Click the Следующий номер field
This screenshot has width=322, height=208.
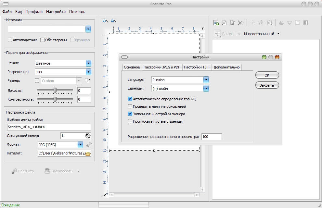coord(73,136)
